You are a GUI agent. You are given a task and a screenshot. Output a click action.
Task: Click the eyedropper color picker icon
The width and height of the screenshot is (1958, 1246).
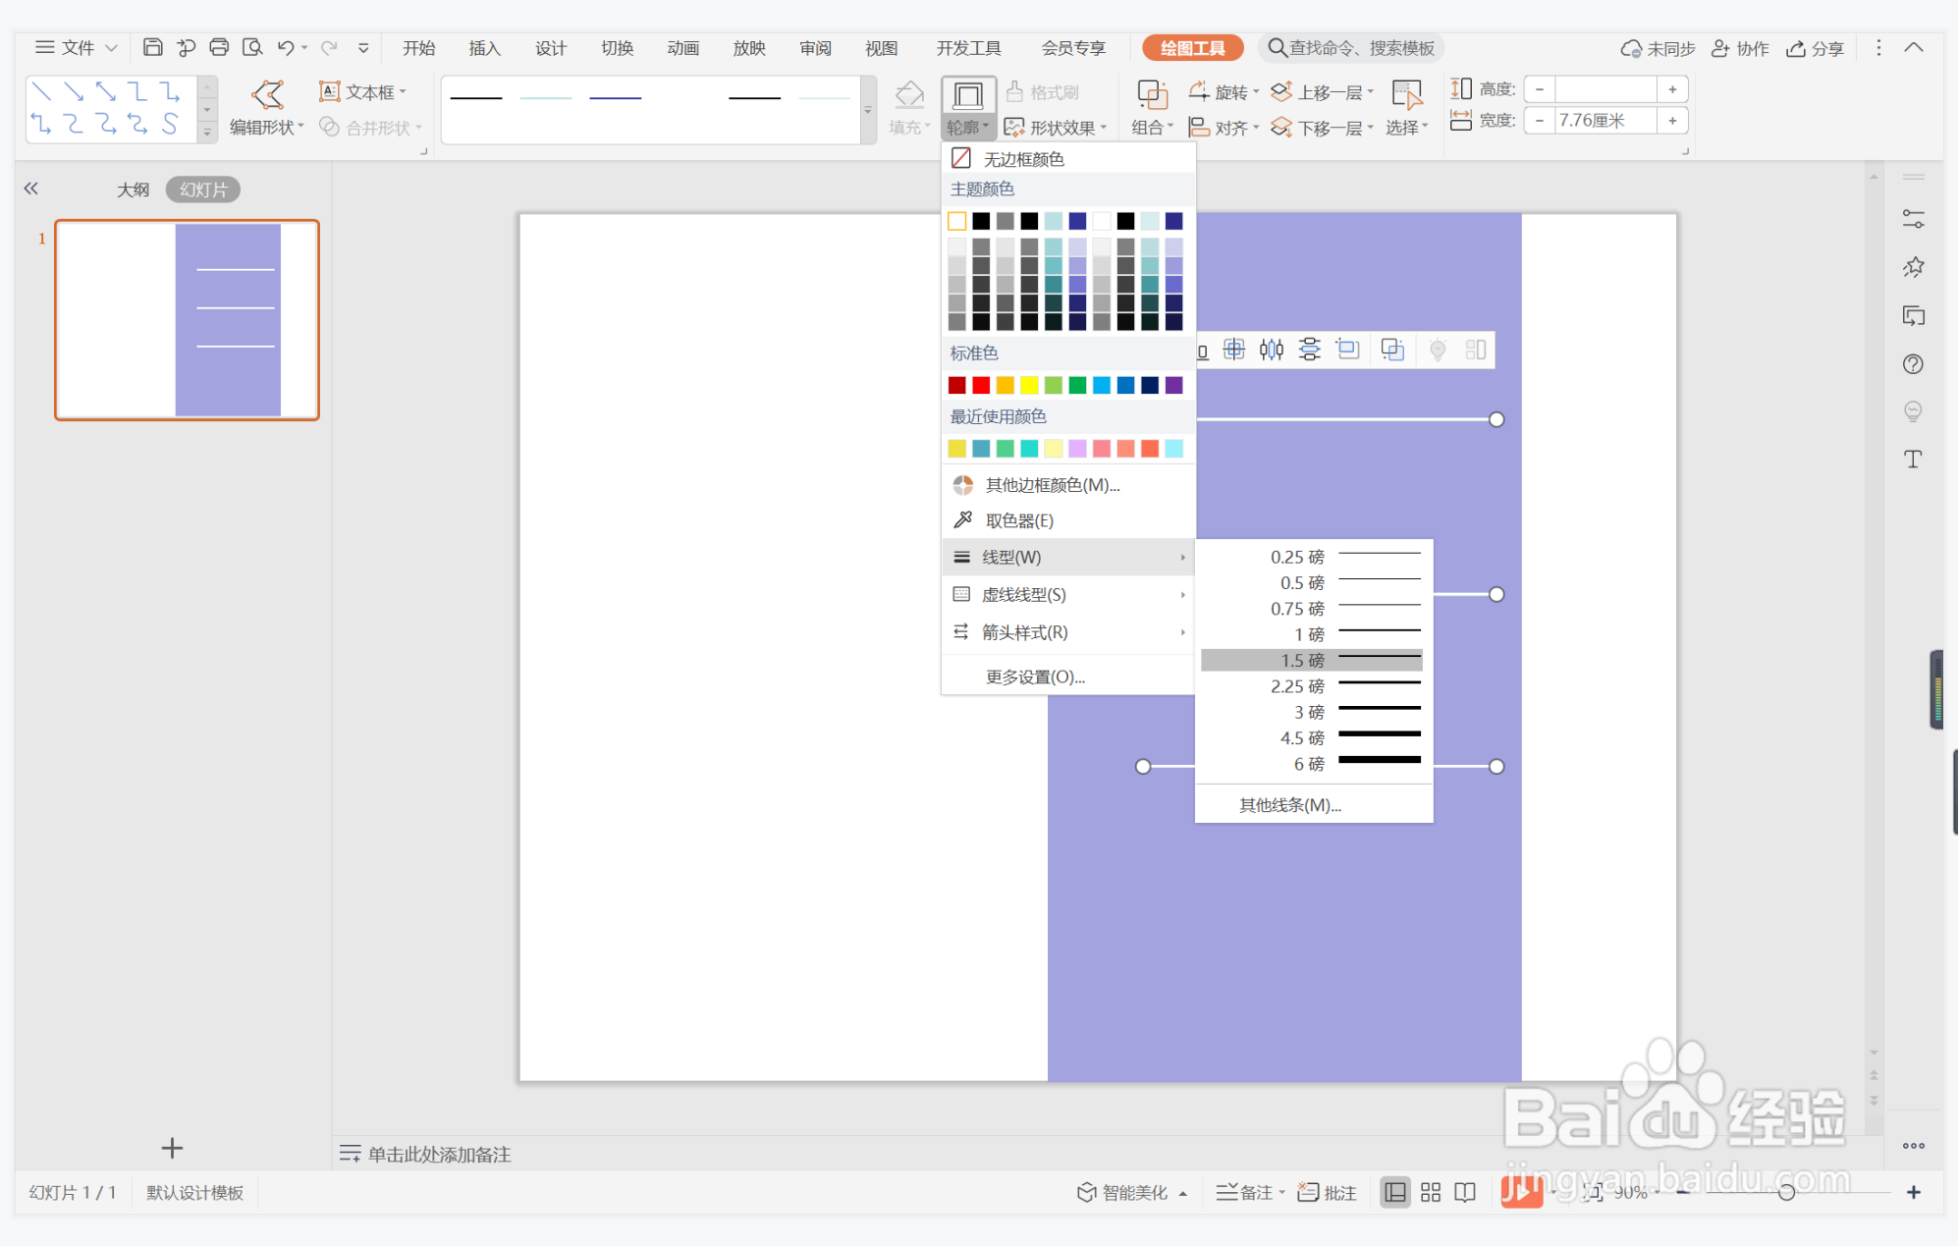(x=962, y=520)
